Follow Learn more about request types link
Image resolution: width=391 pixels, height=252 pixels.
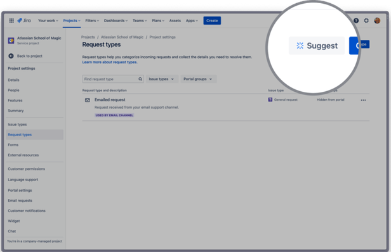(x=110, y=62)
